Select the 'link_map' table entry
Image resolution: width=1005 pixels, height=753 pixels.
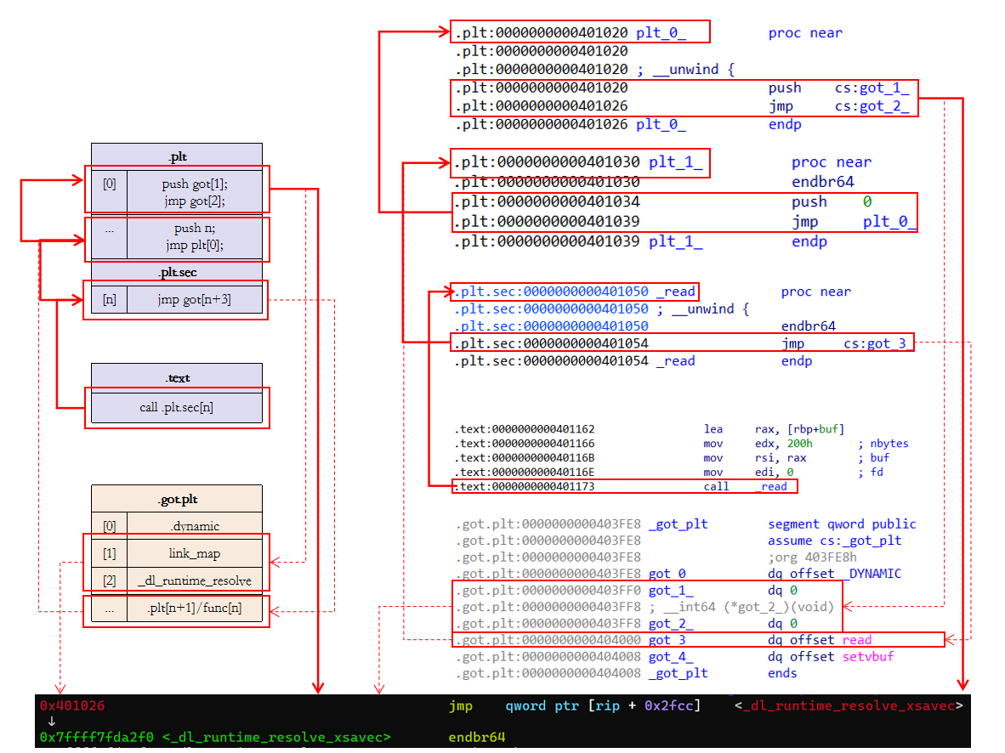point(194,553)
